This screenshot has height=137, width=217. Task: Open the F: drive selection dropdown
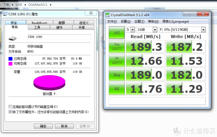click(203, 30)
